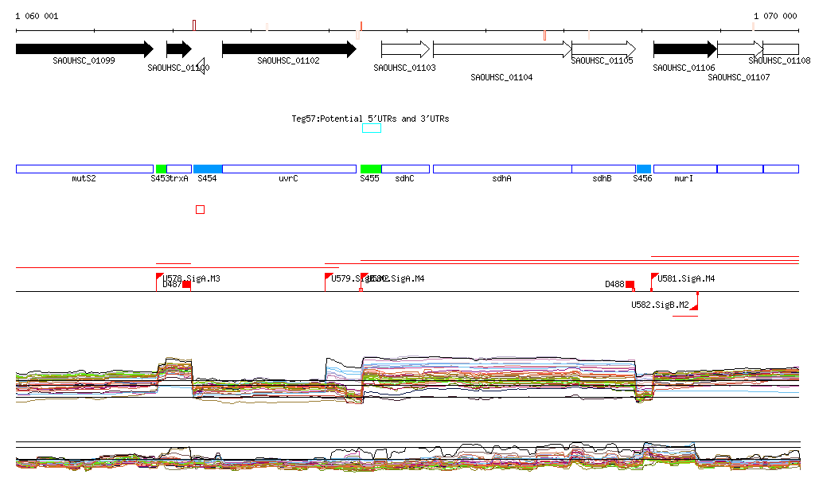
Task: Click the D488 text label
Action: (615, 284)
